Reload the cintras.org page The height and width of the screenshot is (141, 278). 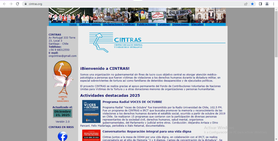[17, 4]
